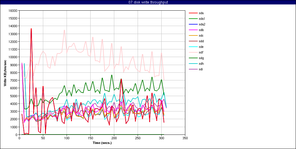Click the '16000' y-axis tick label
This screenshot has width=296, height=149.
pyautogui.click(x=13, y=11)
